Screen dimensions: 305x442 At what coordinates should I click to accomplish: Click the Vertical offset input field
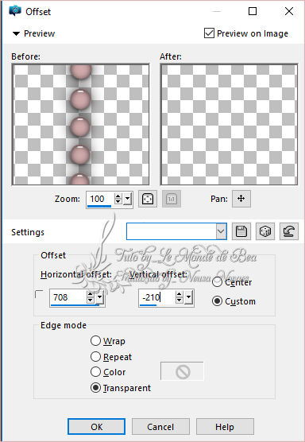coord(156,297)
